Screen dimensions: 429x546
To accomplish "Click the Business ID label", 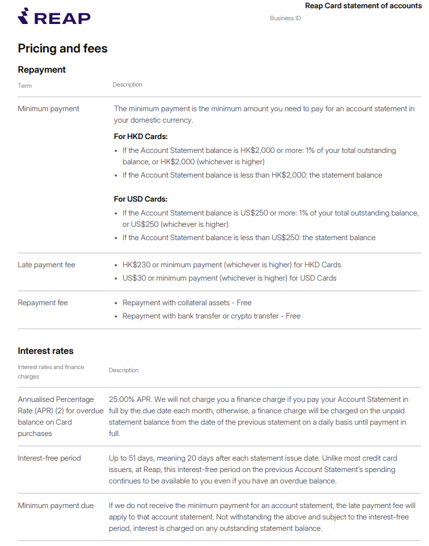I will click(x=285, y=18).
